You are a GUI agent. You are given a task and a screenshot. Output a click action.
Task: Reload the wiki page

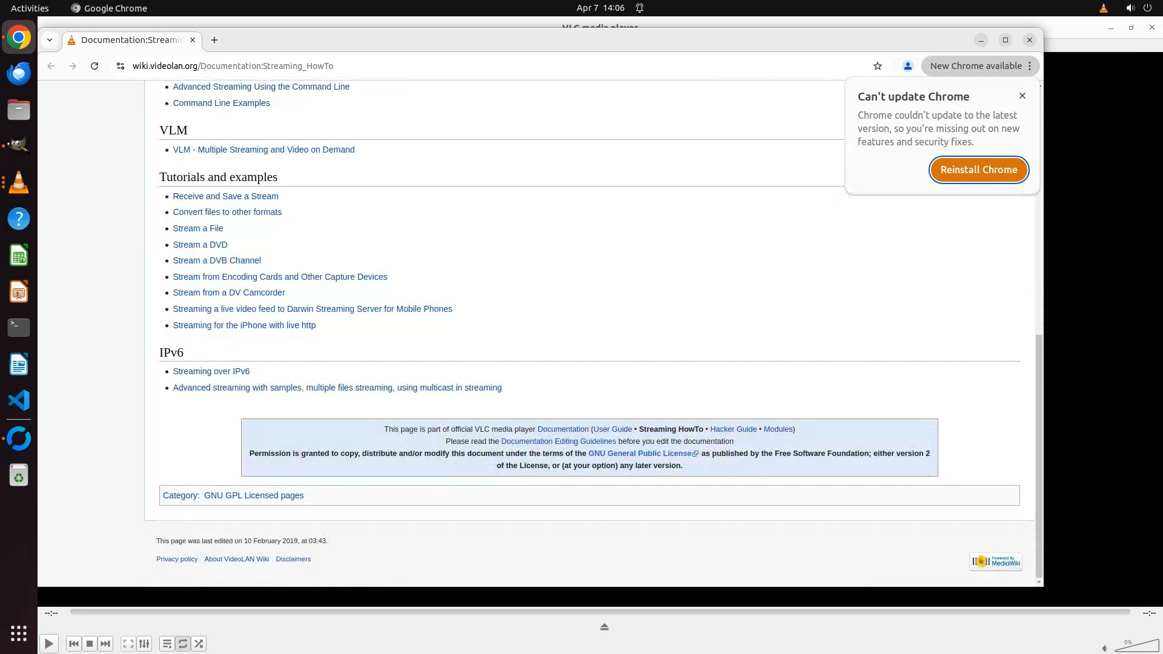point(94,66)
